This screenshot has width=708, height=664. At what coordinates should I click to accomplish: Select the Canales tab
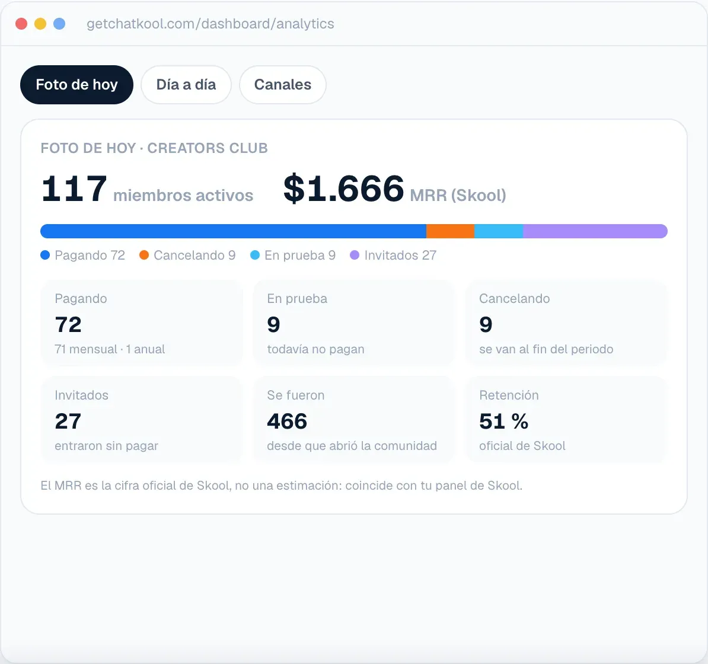pos(283,85)
